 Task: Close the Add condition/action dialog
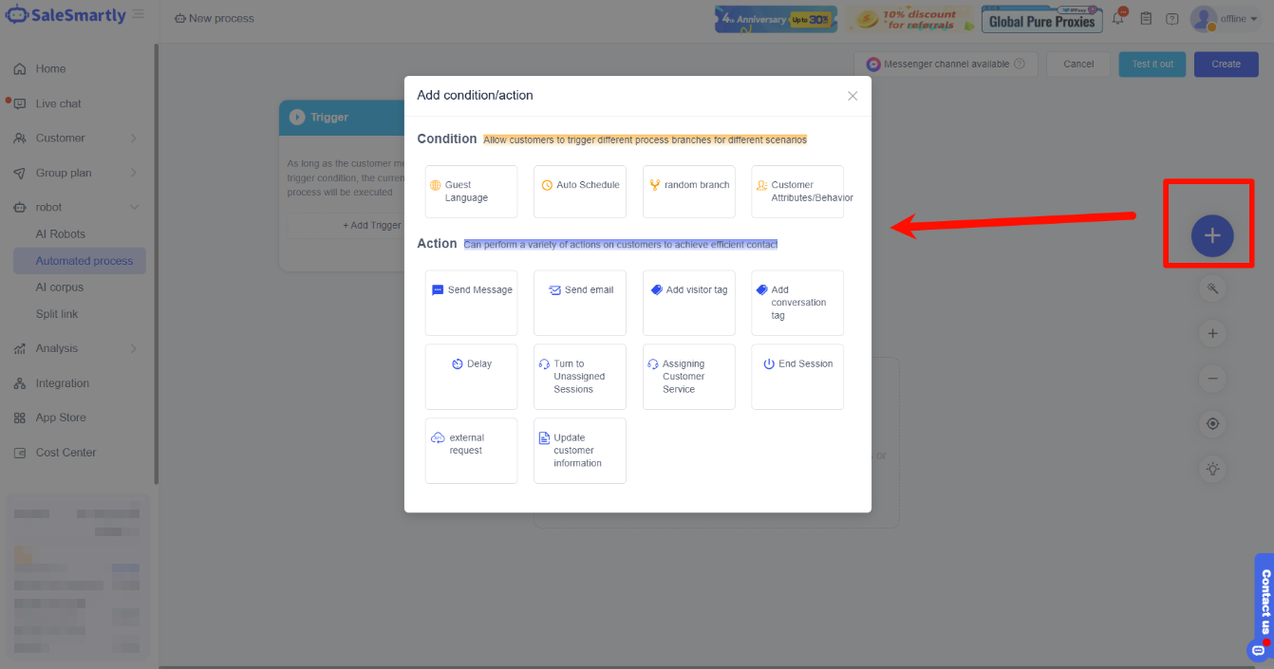tap(852, 96)
